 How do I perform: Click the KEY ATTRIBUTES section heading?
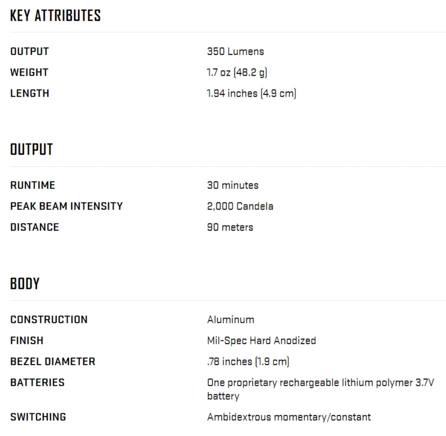(x=55, y=16)
